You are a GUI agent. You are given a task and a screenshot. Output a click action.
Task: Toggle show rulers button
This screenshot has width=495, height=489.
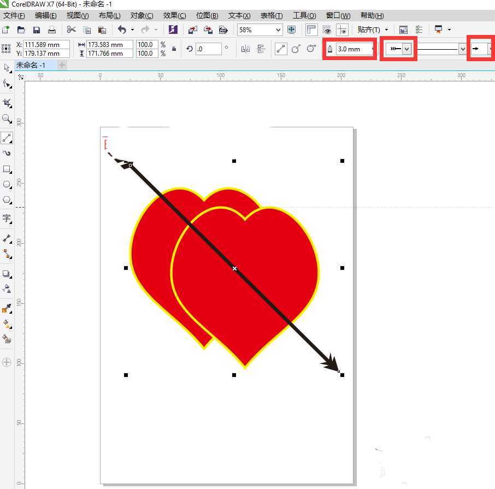click(x=311, y=30)
